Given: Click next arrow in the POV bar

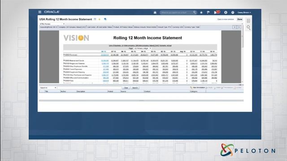Looking at the screenshot, I should [x=239, y=27].
